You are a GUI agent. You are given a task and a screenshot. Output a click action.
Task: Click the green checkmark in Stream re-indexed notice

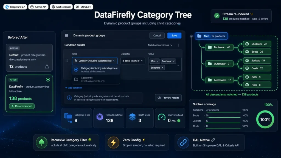(217, 16)
